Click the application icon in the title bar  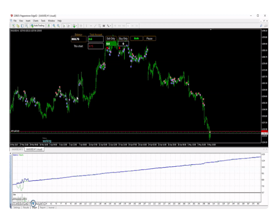click(x=12, y=16)
